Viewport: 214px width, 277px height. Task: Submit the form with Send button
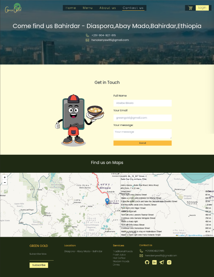tap(142, 143)
